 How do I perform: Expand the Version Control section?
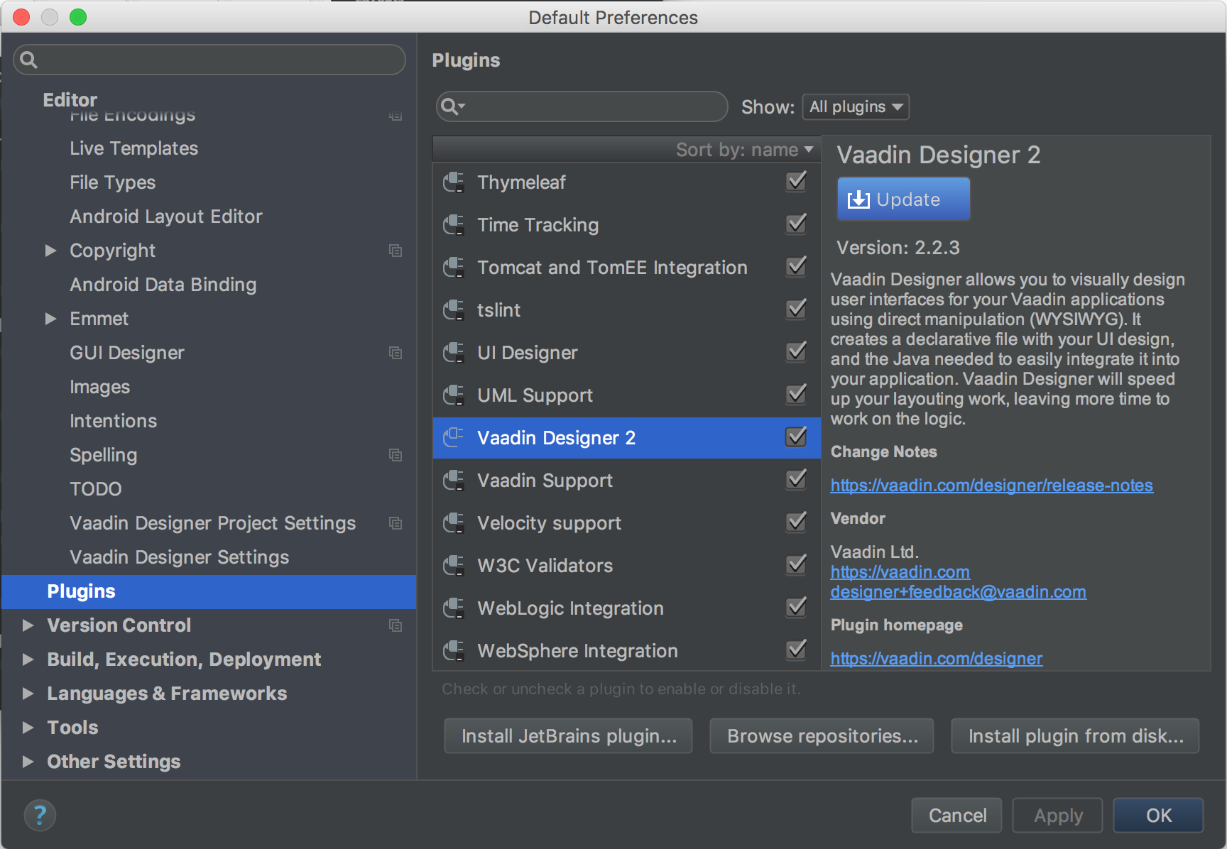(x=28, y=625)
